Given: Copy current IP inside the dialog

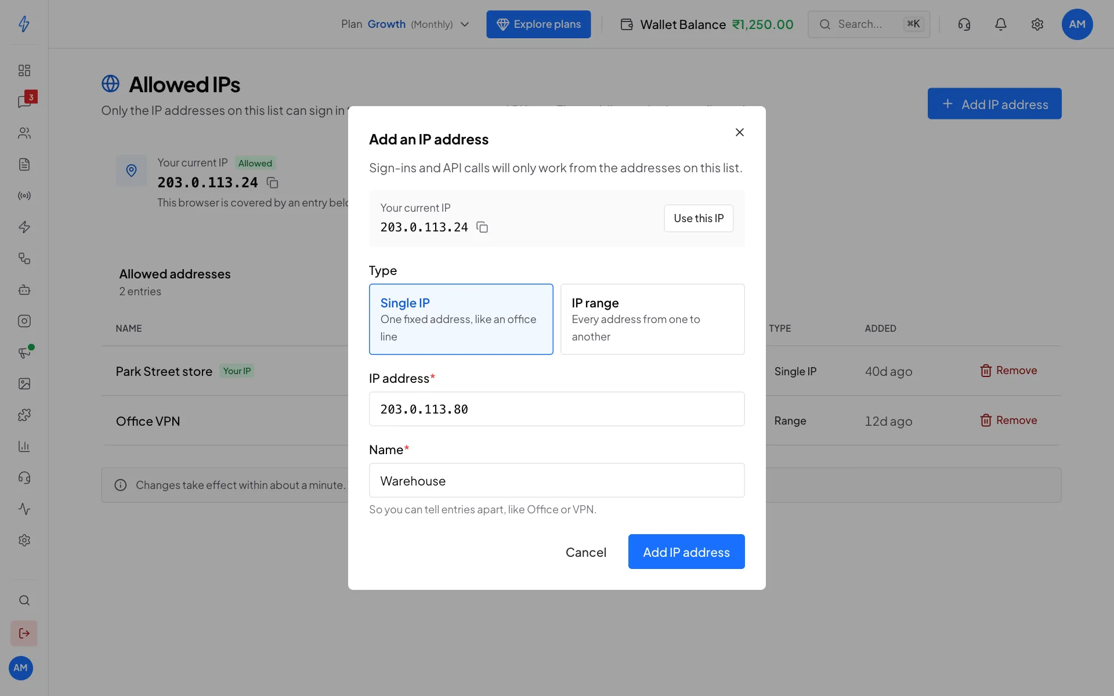Looking at the screenshot, I should coord(482,227).
